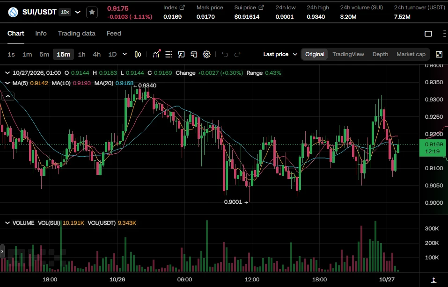This screenshot has height=287, width=448.
Task: Click the auto-scale icon below the price axis
Action: point(433,280)
